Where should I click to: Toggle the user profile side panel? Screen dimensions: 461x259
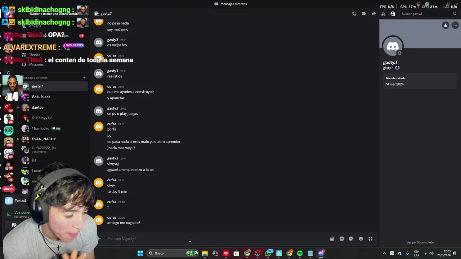393,14
